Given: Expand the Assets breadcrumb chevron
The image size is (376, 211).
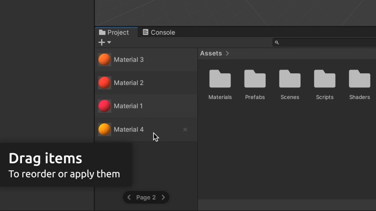Looking at the screenshot, I should [x=227, y=53].
